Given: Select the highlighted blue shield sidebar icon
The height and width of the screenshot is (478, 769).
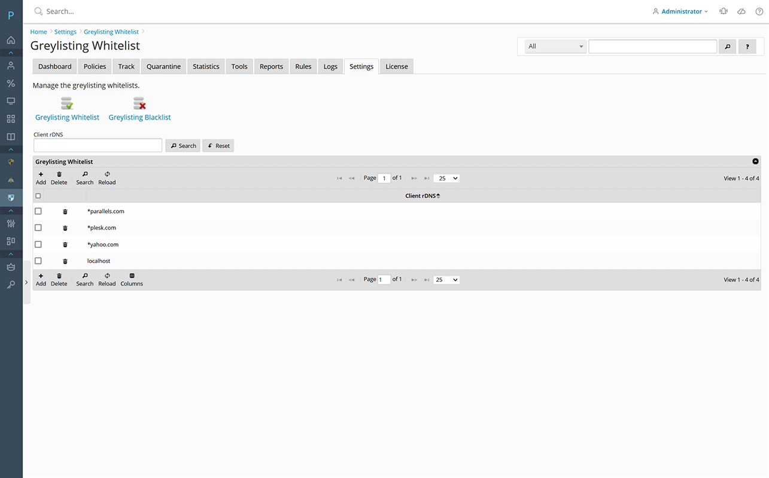Looking at the screenshot, I should [11, 197].
